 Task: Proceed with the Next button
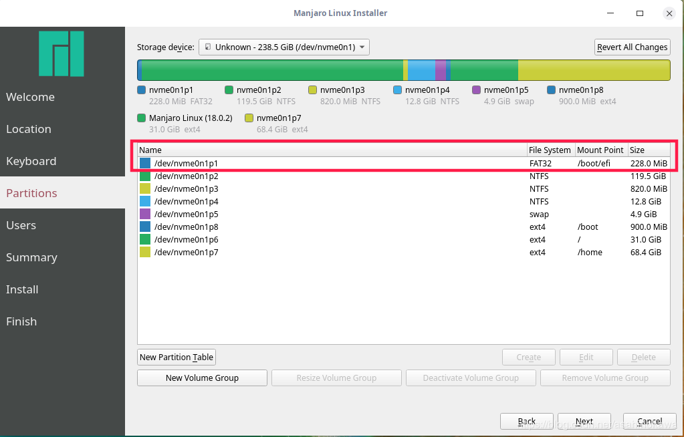tap(584, 422)
